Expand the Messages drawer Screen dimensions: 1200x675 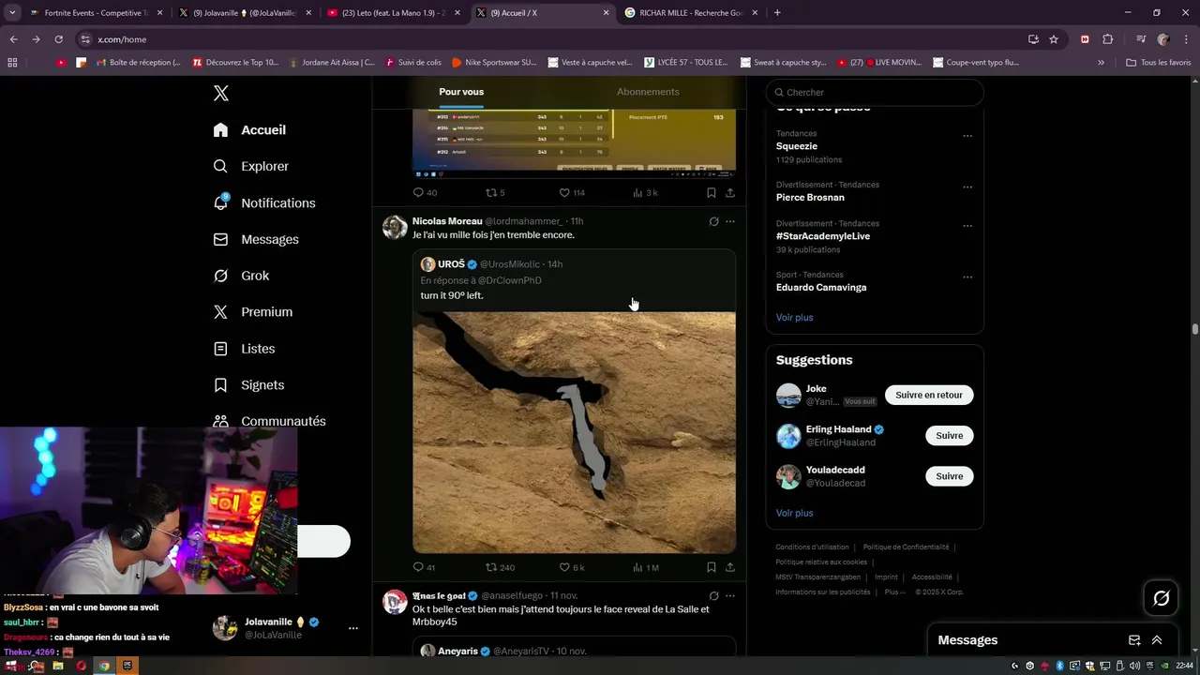1157,640
